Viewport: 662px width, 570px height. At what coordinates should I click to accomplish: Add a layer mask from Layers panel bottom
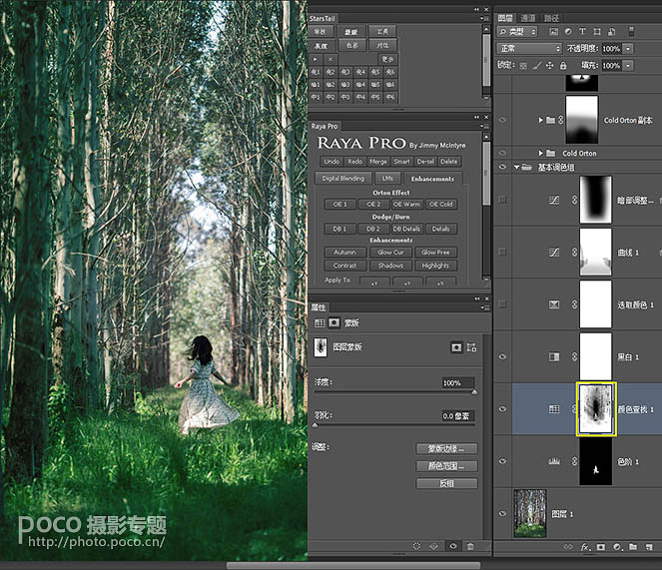click(x=600, y=547)
